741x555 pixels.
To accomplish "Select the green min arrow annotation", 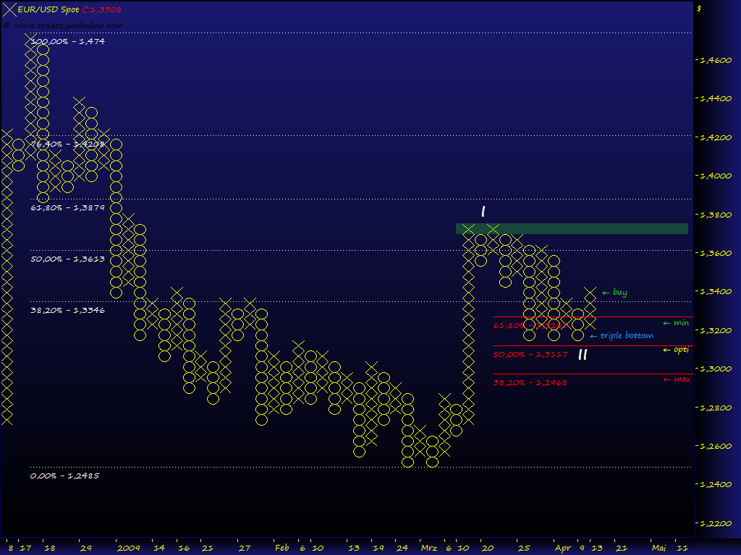I will pos(675,323).
